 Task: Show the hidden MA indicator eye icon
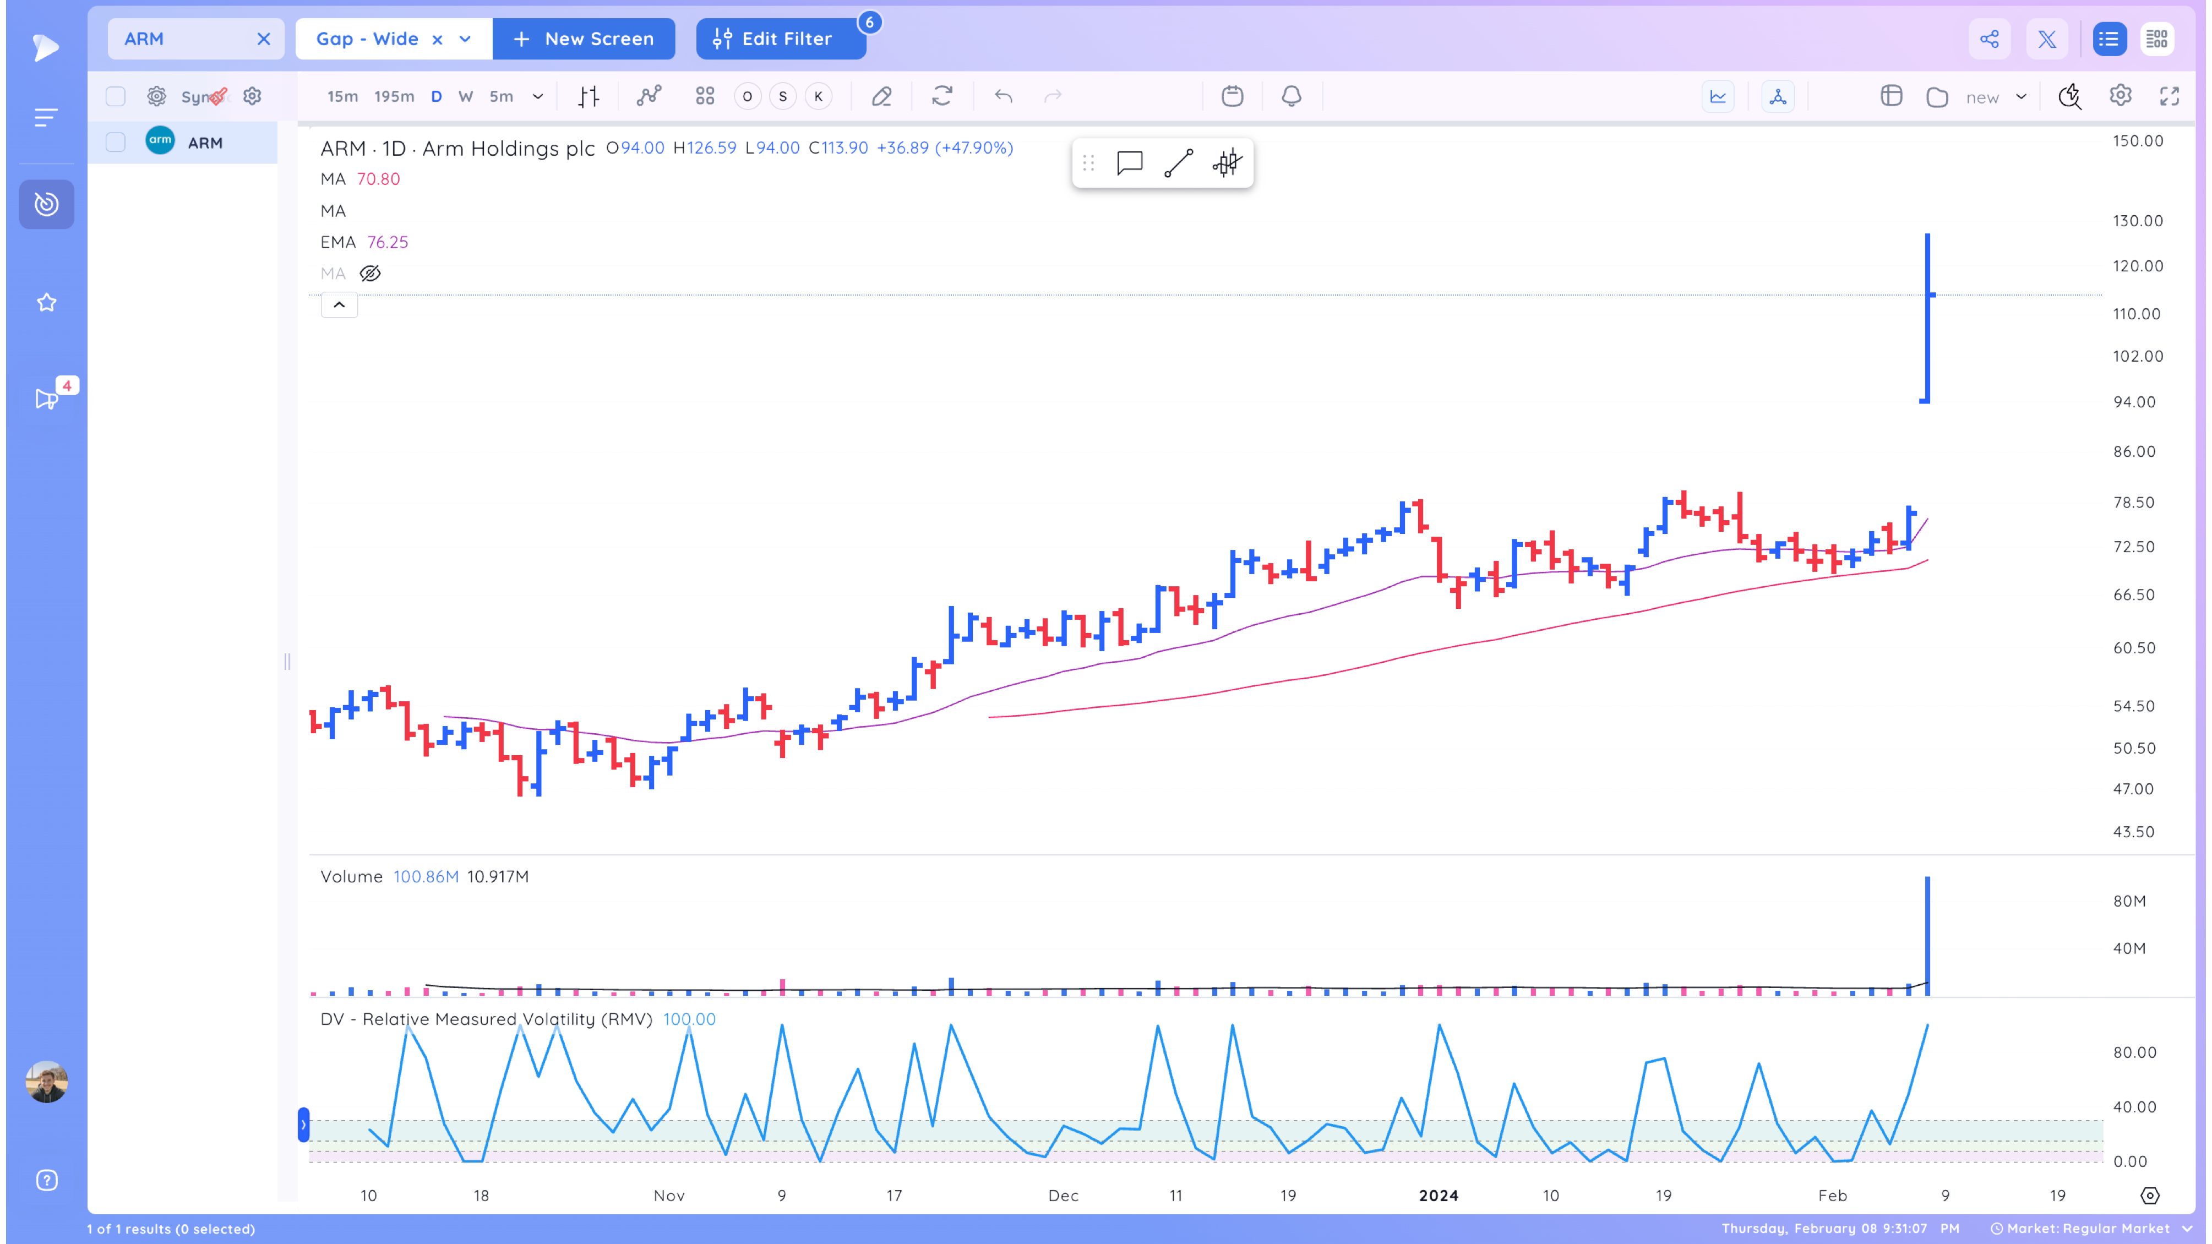pos(370,273)
